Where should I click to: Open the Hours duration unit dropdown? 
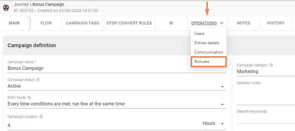point(223,124)
